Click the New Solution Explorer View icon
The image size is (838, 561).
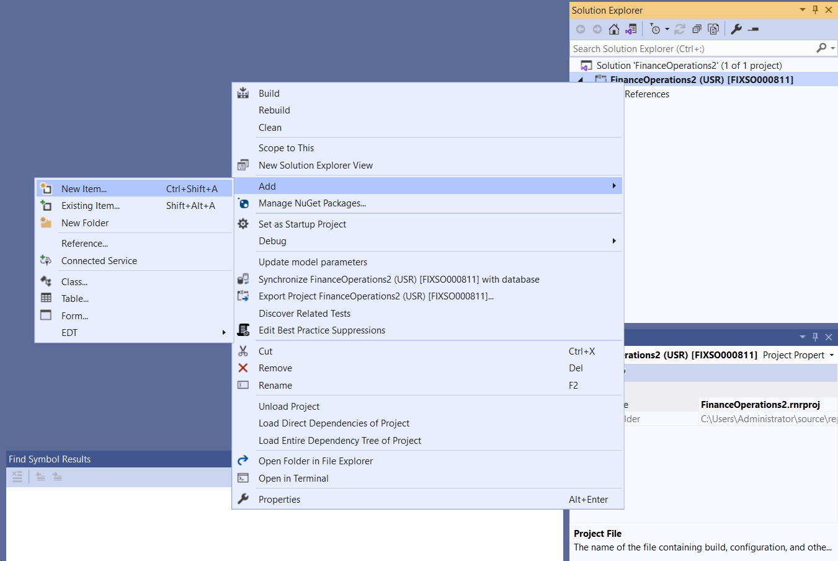[x=243, y=166]
